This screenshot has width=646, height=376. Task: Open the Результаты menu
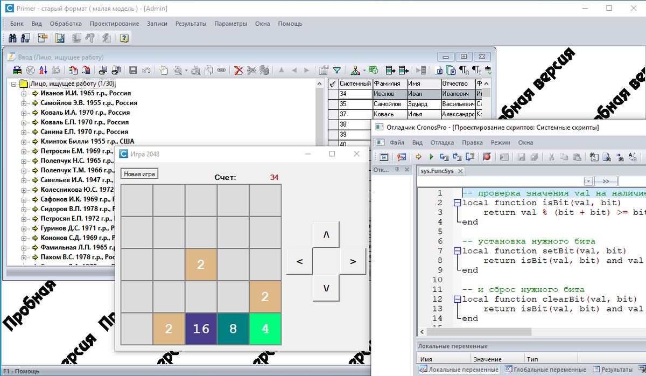pos(191,24)
